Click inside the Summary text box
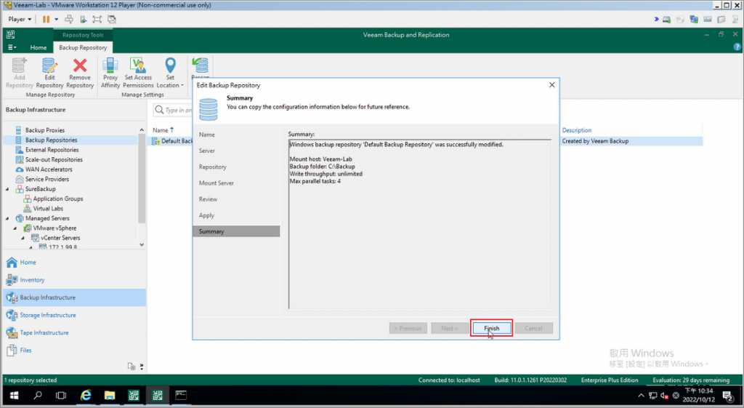Image resolution: width=744 pixels, height=408 pixels. 420,224
